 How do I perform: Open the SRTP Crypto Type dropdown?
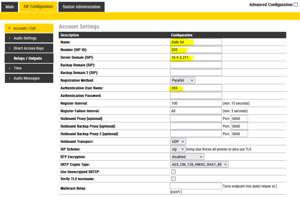[x=199, y=164]
